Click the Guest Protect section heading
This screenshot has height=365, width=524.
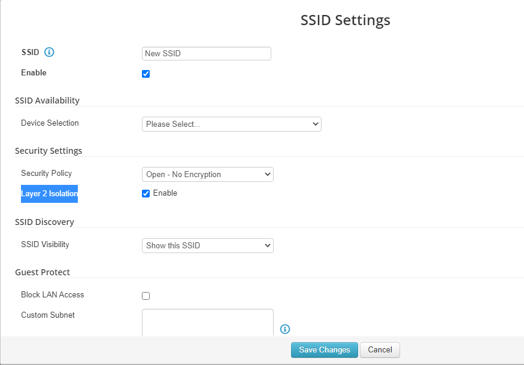point(41,272)
